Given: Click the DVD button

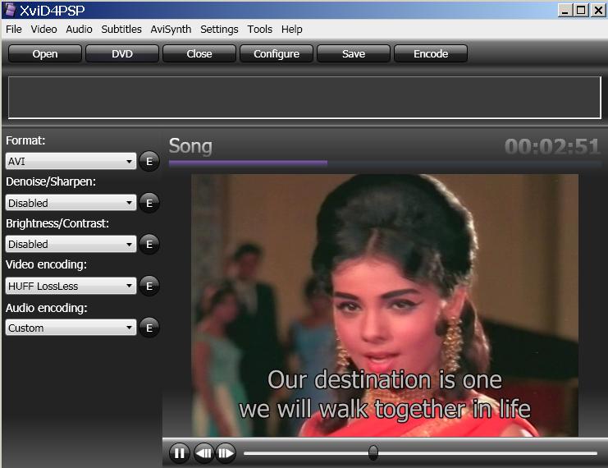Looking at the screenshot, I should tap(122, 53).
